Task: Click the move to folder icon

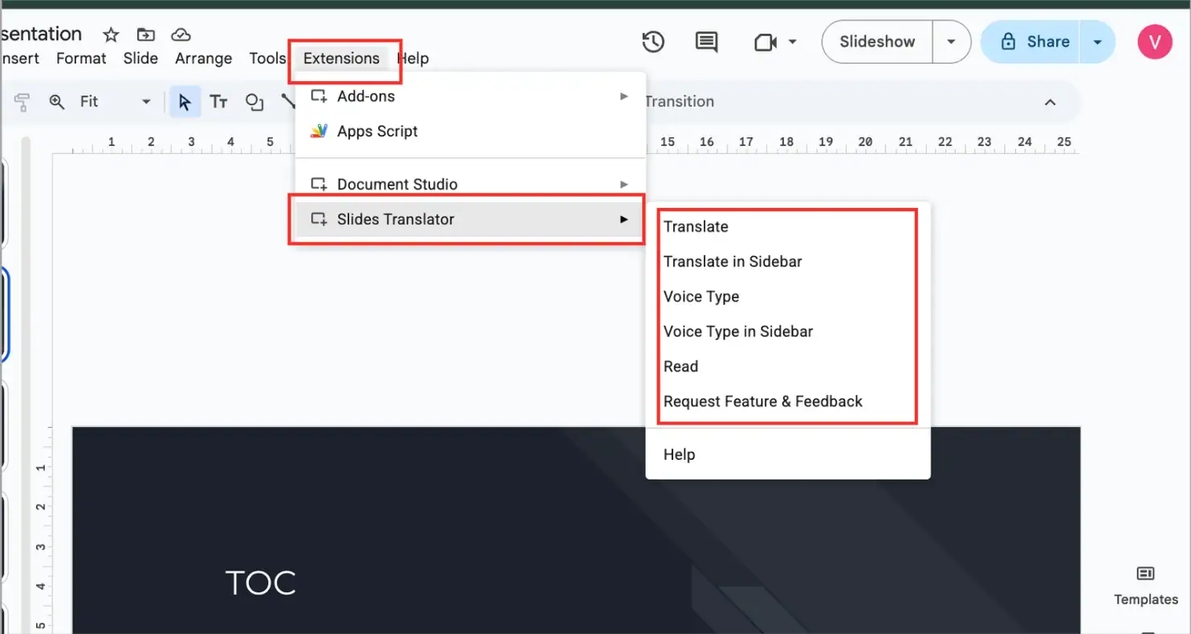Action: 145,35
